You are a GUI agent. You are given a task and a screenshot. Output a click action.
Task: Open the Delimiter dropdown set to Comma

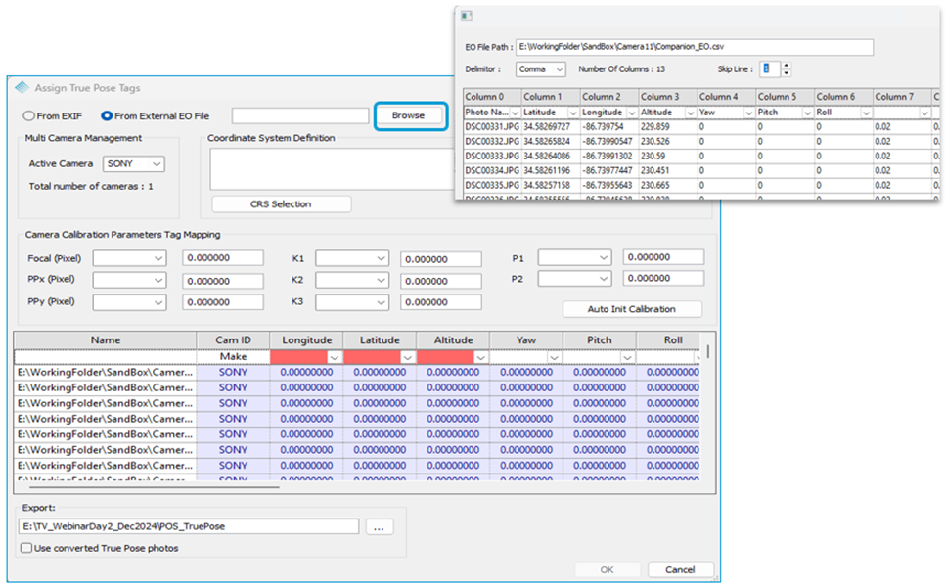coord(541,69)
